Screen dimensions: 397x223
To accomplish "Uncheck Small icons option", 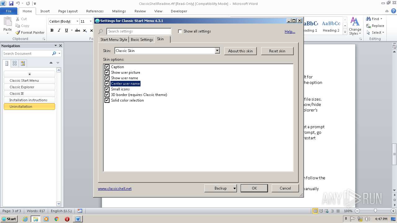I will point(107,89).
